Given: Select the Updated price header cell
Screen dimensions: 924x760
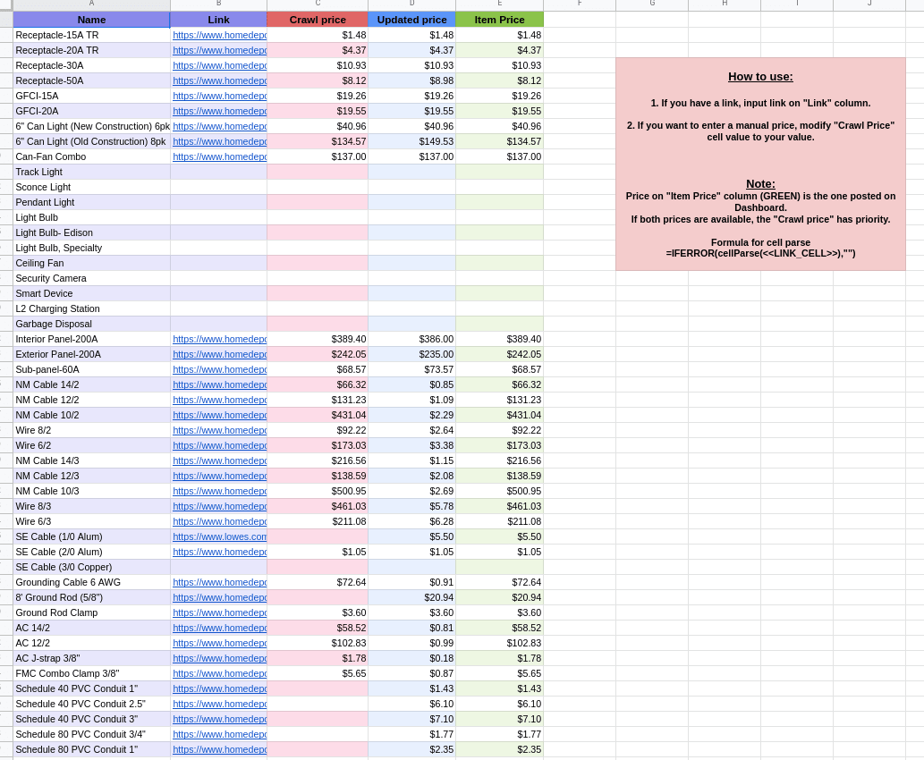Looking at the screenshot, I should pos(412,20).
